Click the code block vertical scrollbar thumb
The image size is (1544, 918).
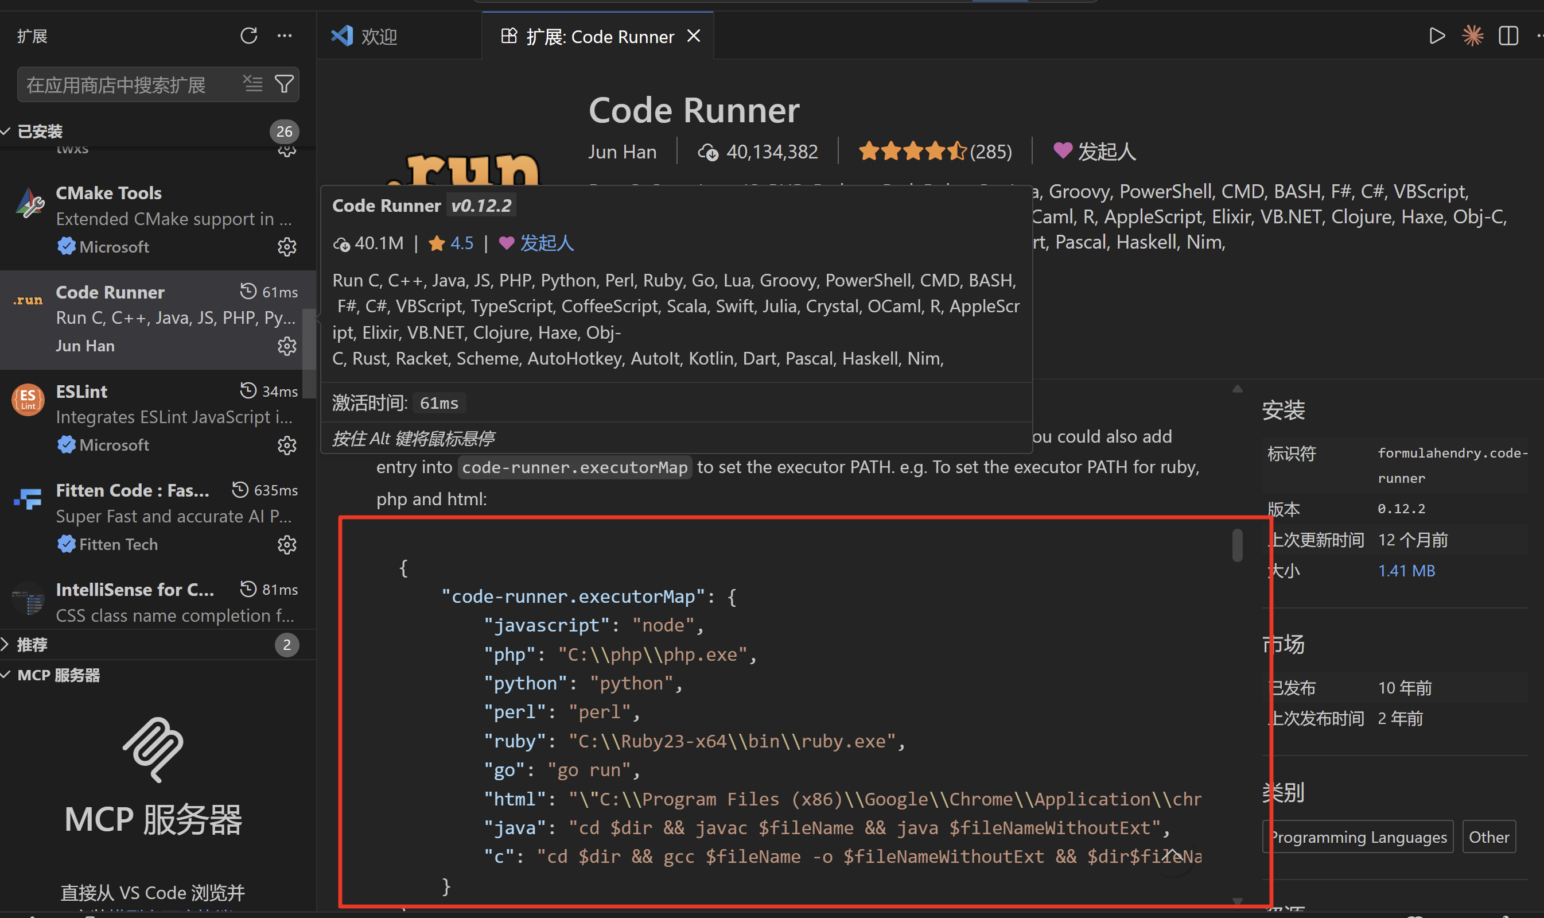[1237, 545]
